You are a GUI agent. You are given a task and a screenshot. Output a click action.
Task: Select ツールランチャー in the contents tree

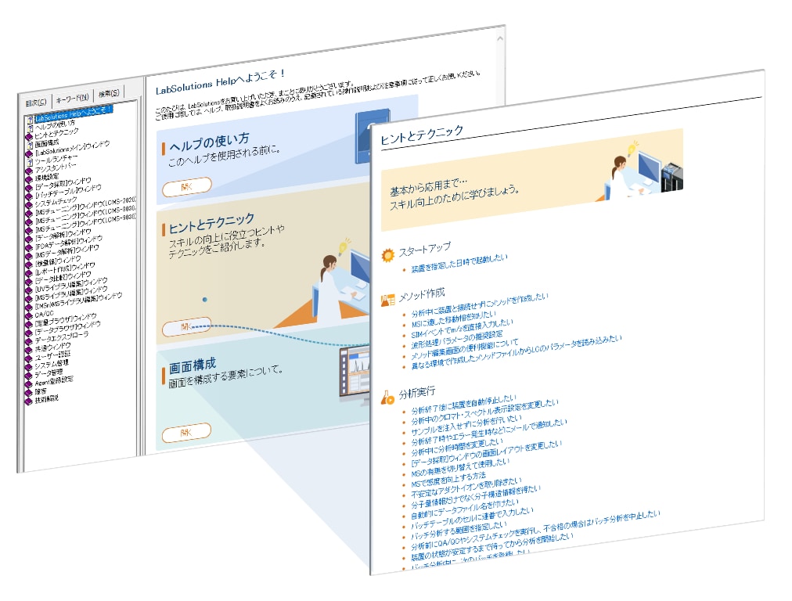click(56, 160)
